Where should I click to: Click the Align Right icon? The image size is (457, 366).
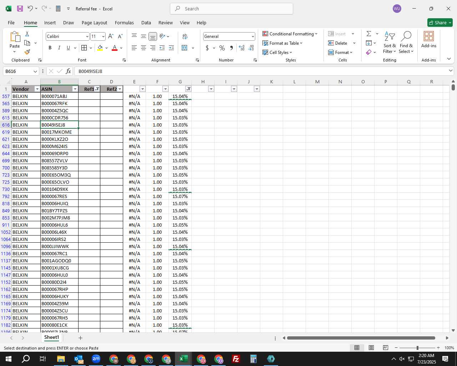[153, 48]
